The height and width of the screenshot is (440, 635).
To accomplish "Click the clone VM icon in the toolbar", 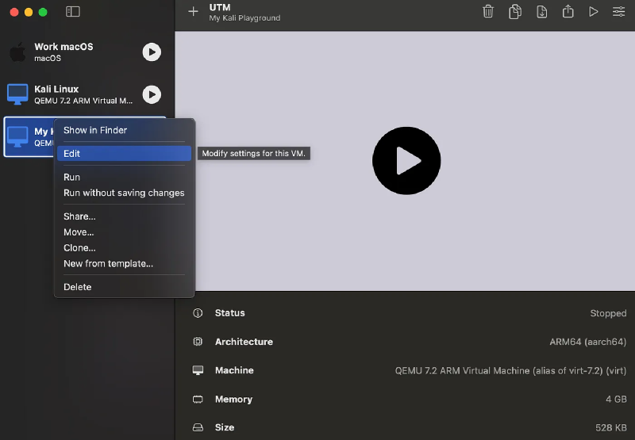I will click(x=515, y=12).
